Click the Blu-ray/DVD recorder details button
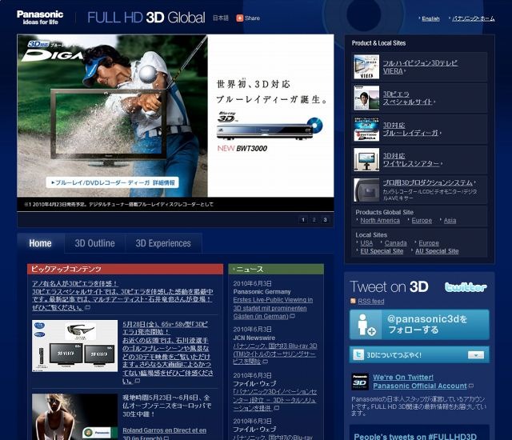512x440 pixels. 113,182
